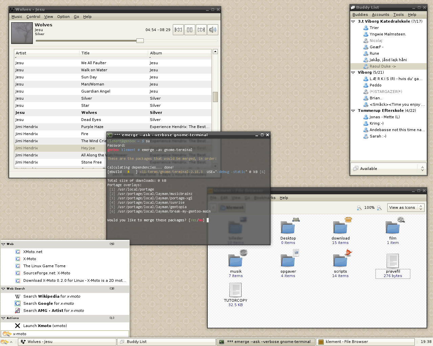This screenshot has width=433, height=346.
Task: Collapse the Web results section
Action: click(x=3, y=244)
